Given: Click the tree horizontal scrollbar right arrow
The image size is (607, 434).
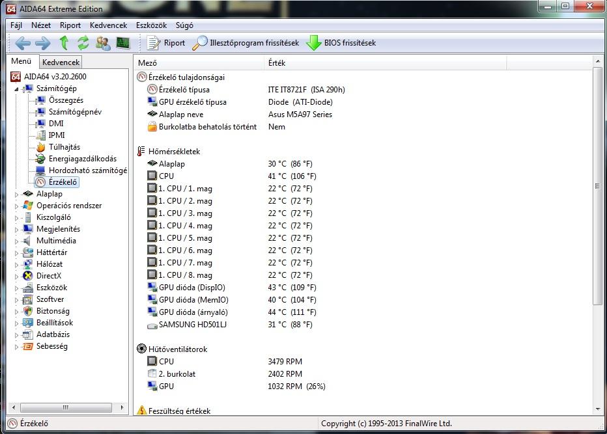Looking at the screenshot, I should [x=122, y=407].
